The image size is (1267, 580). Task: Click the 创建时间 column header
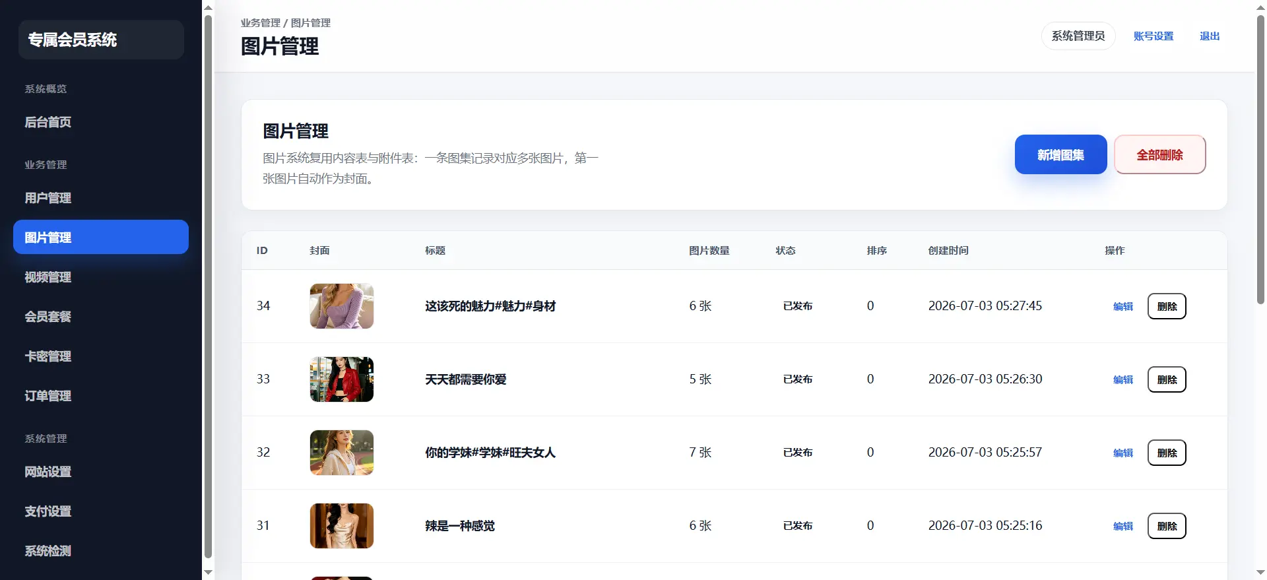[948, 251]
